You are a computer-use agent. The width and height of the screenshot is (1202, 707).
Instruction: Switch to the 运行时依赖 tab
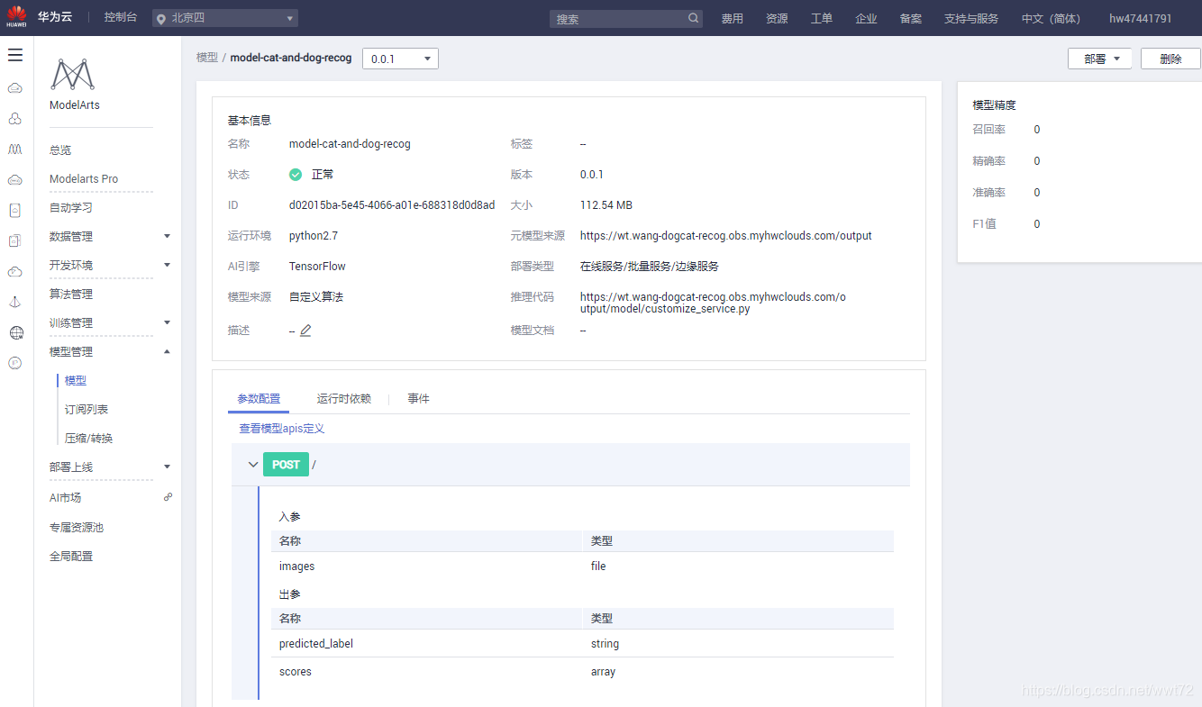(343, 398)
